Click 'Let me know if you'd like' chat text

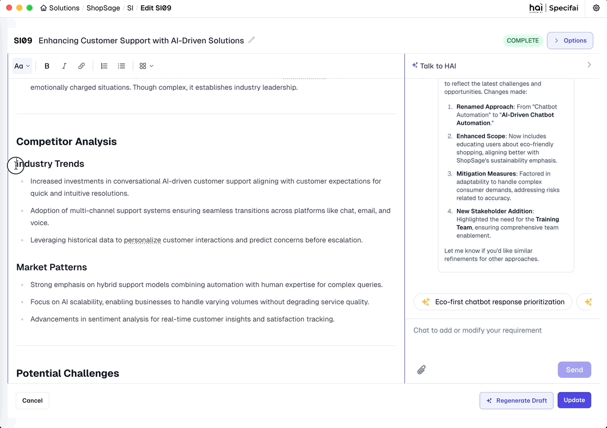pos(491,255)
